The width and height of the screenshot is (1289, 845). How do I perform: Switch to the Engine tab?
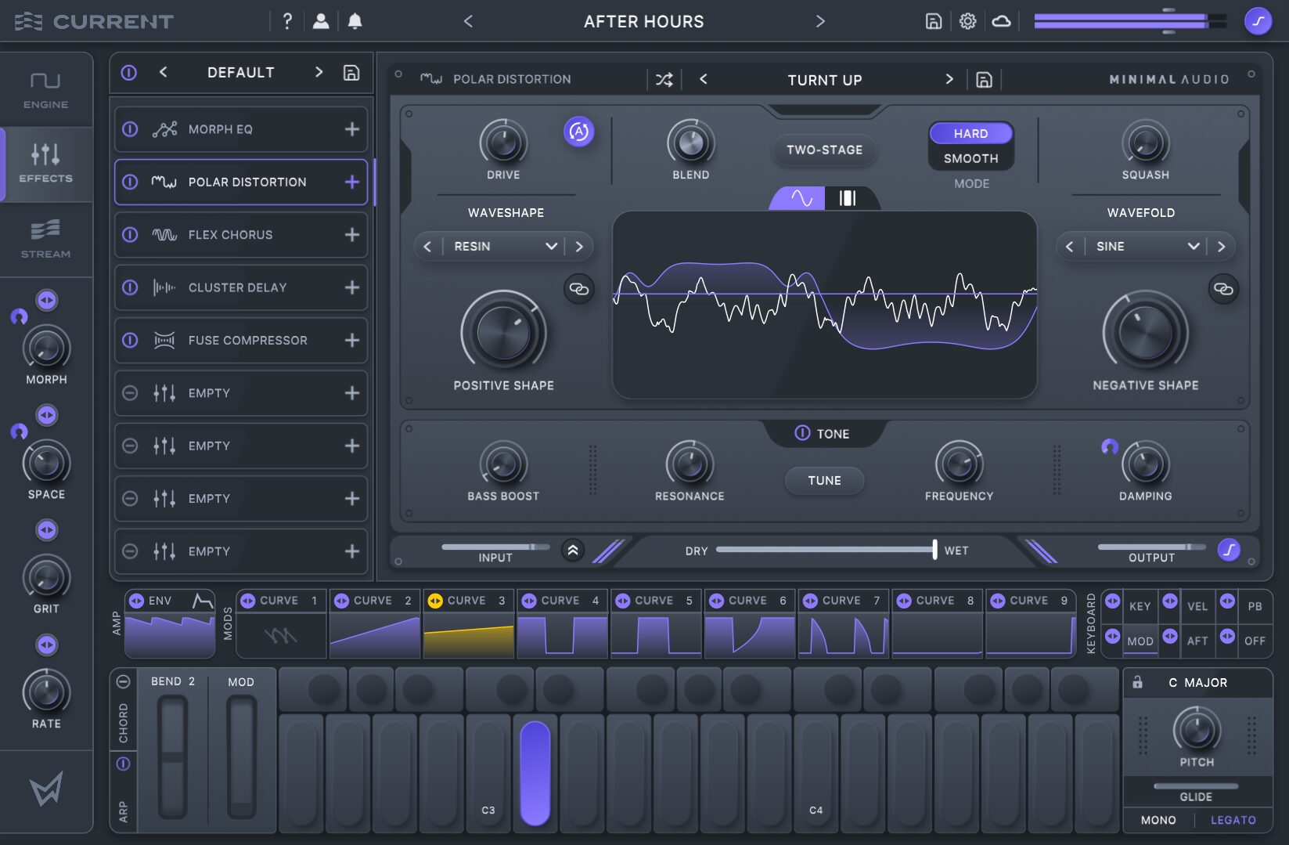coord(45,90)
